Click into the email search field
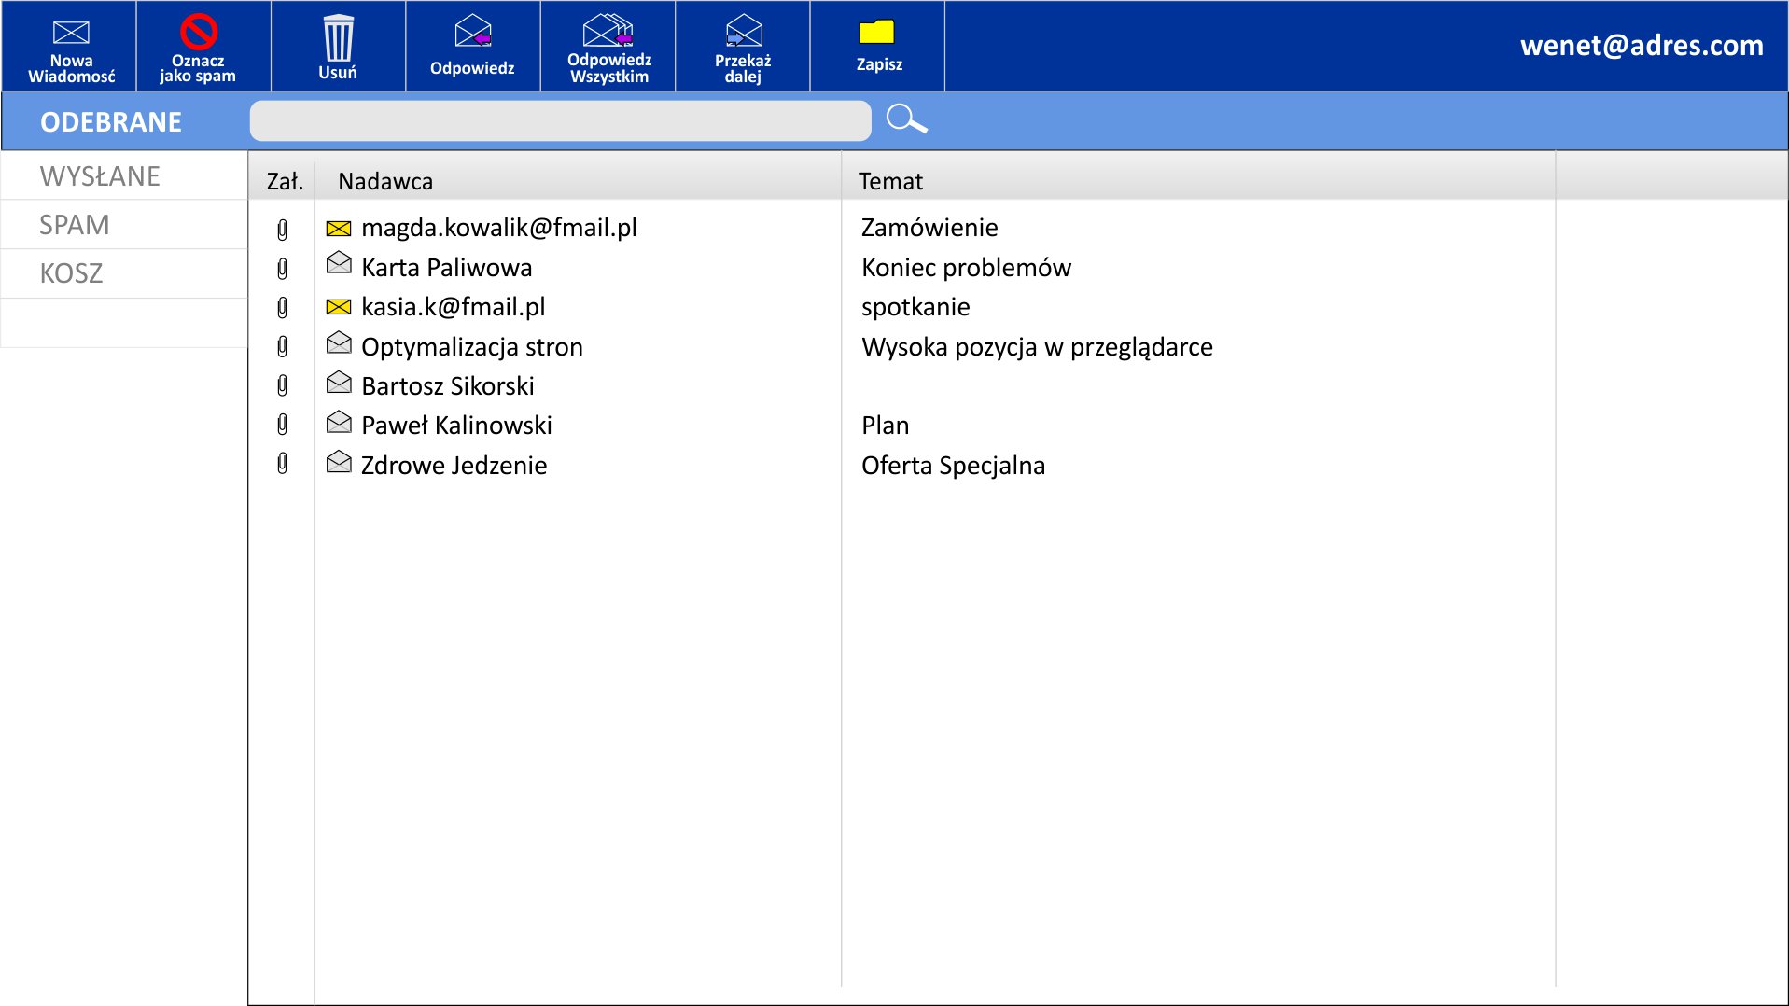 click(x=560, y=121)
